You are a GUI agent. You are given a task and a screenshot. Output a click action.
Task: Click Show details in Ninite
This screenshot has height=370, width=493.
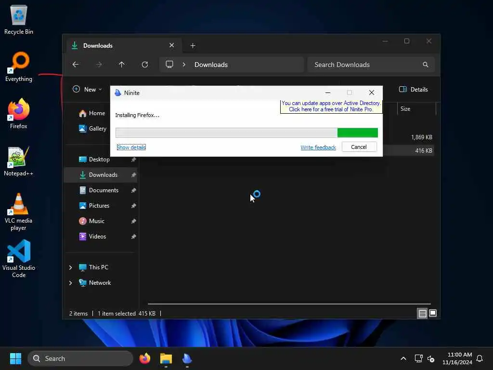tap(131, 147)
